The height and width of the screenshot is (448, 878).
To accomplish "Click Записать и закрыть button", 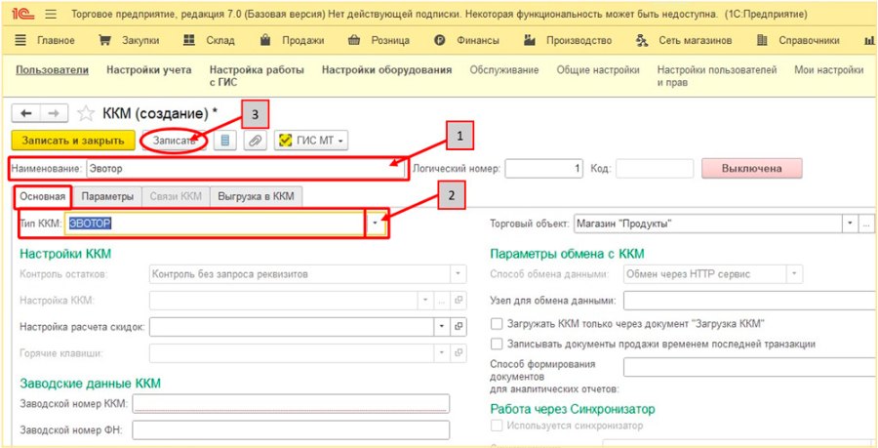I will 73,141.
